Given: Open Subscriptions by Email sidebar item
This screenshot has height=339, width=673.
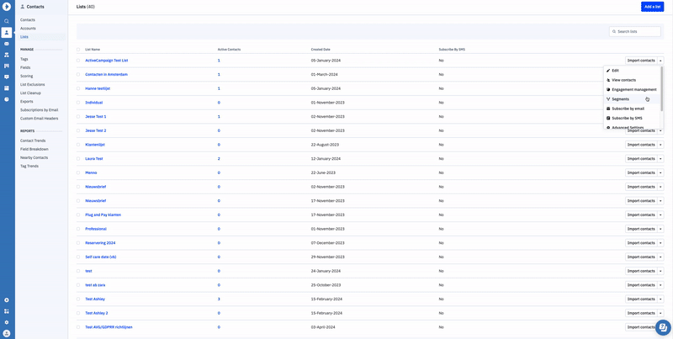Looking at the screenshot, I should click(x=39, y=110).
